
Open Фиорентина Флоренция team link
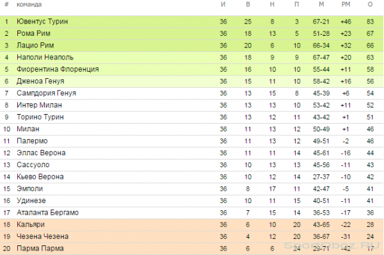[58, 69]
